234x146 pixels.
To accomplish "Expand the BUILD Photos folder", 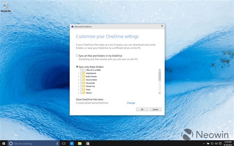I will [79, 77].
